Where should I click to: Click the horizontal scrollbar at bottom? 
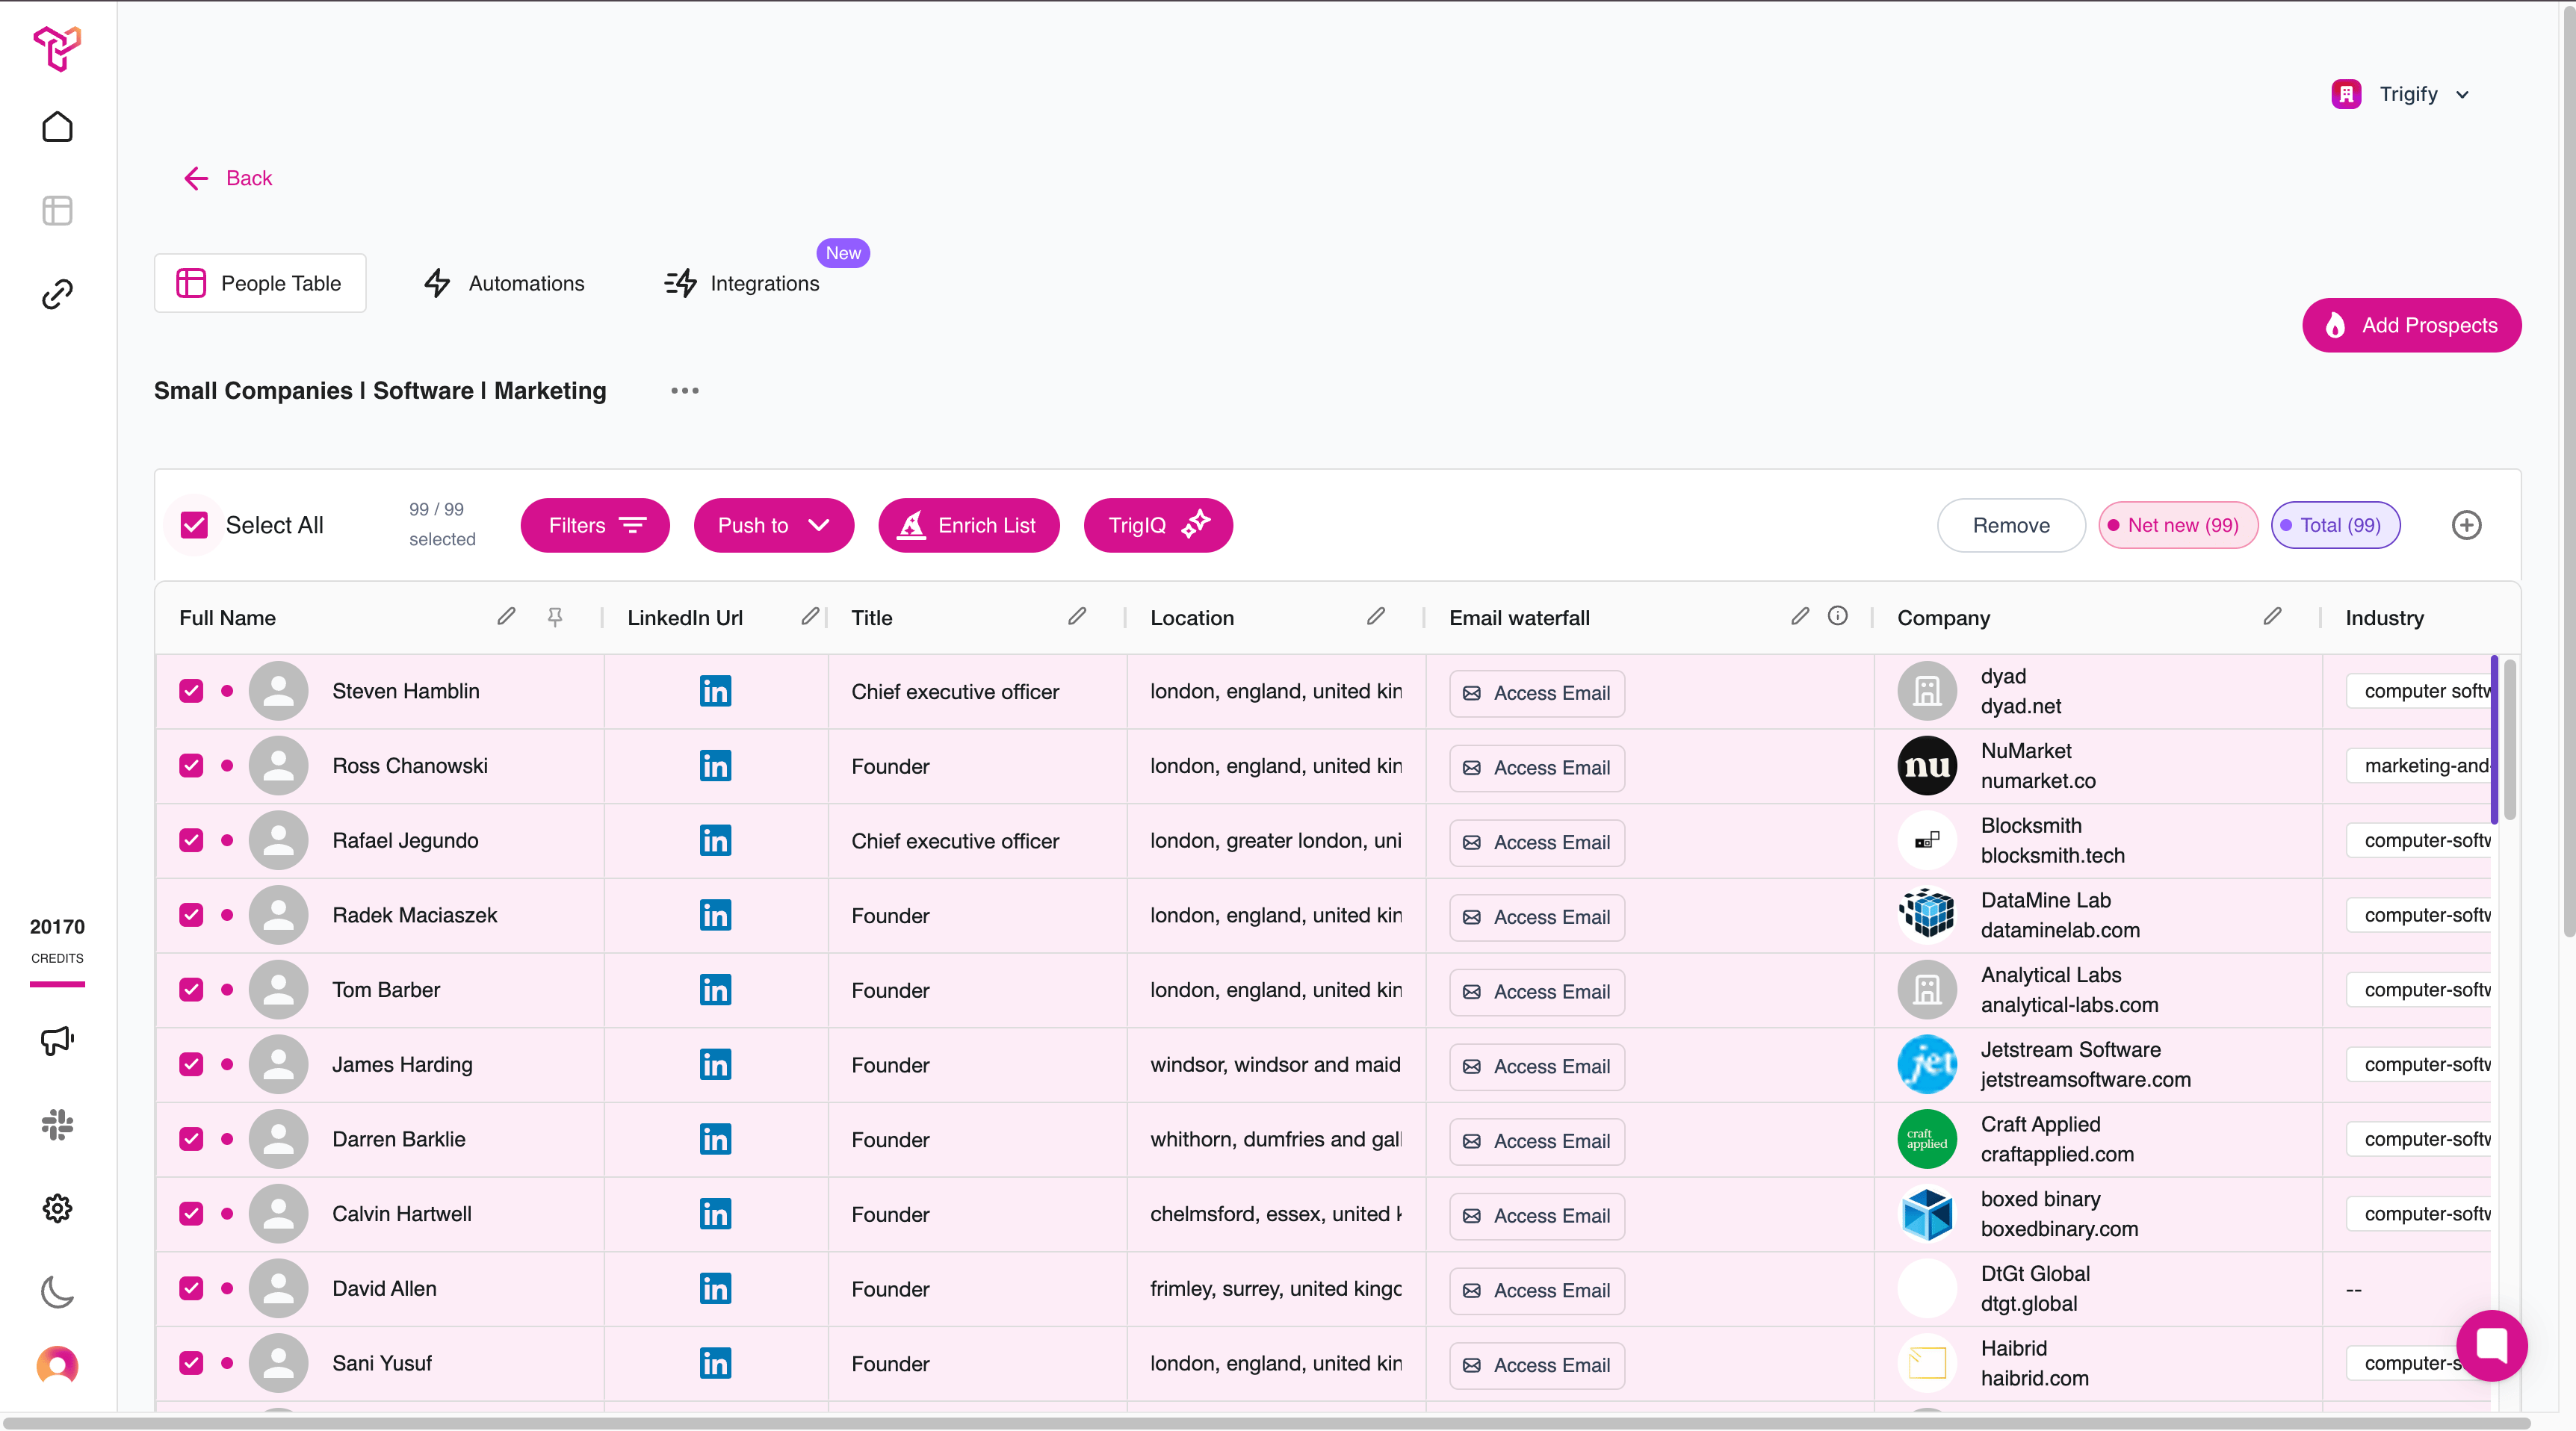(1266, 1422)
